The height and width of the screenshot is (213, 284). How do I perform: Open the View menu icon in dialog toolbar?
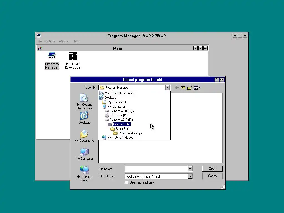(197, 88)
